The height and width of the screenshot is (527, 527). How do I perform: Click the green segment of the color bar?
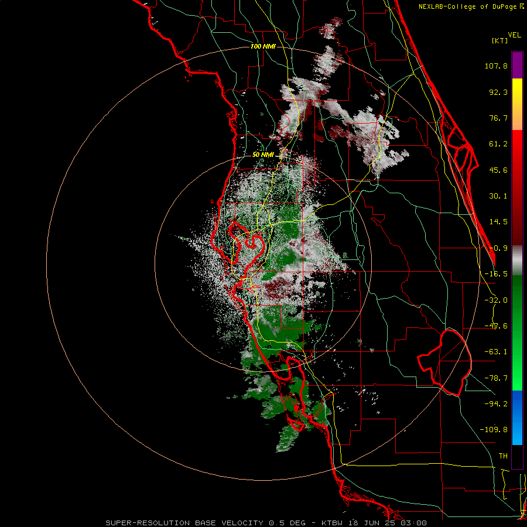click(x=517, y=333)
